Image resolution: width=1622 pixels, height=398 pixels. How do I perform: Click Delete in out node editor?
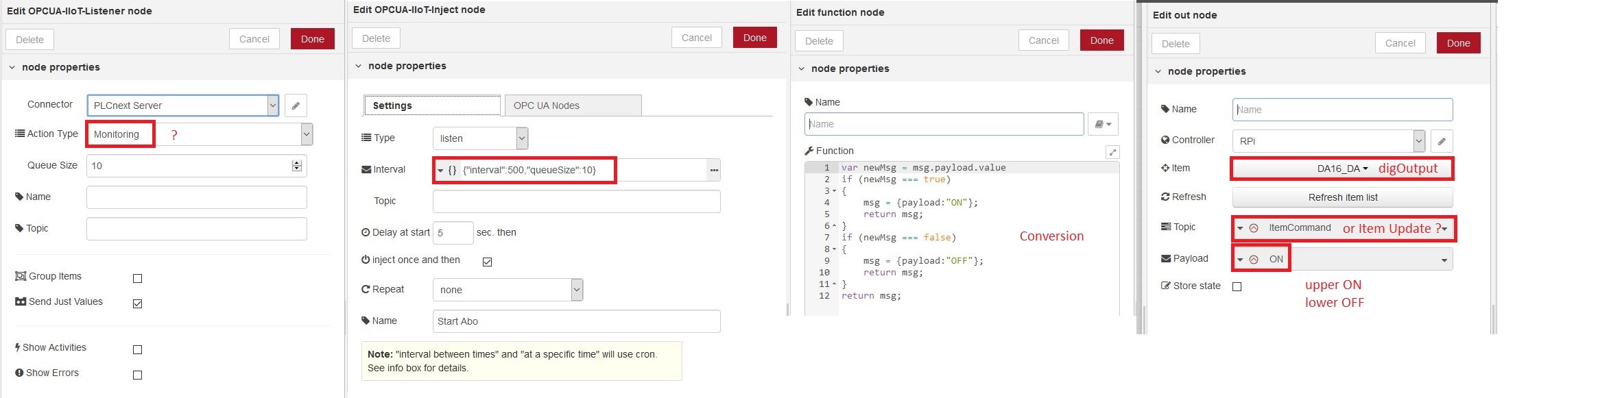(1176, 44)
